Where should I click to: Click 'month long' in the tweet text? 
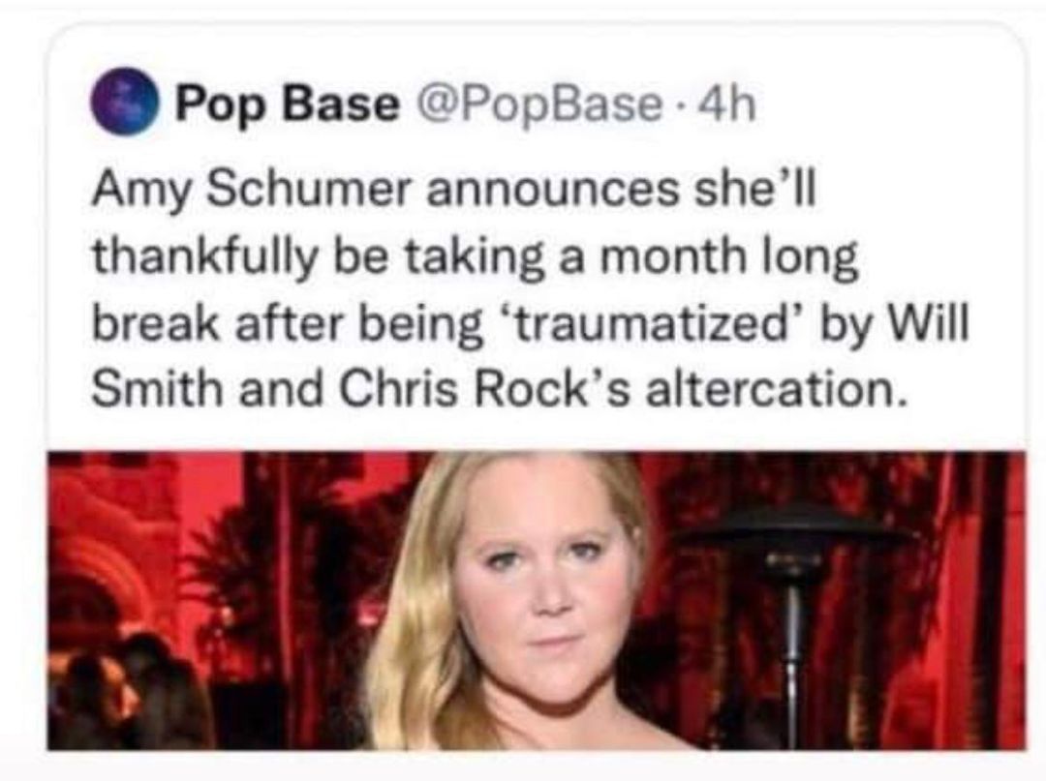738,259
